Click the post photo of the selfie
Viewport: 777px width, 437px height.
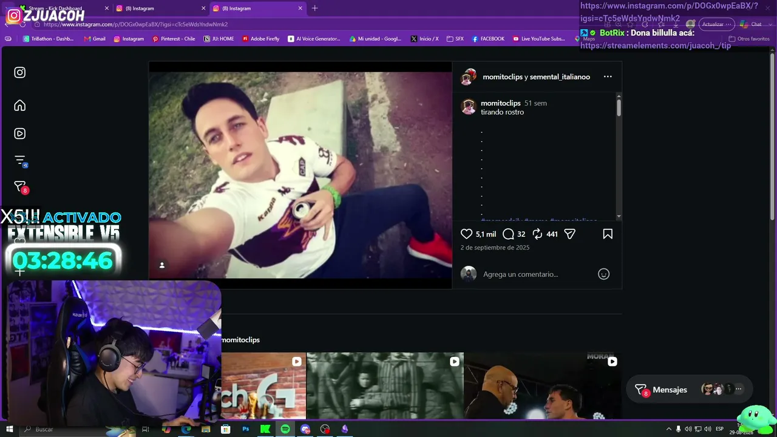[300, 175]
